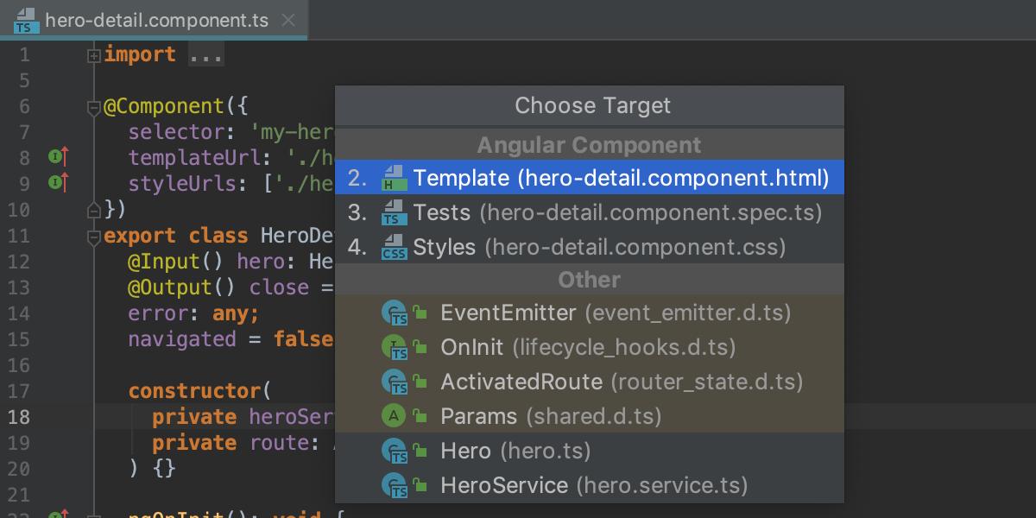The height and width of the screenshot is (518, 1036).
Task: Go to Styles (hero-detail.component.css)
Action: pyautogui.click(x=599, y=247)
